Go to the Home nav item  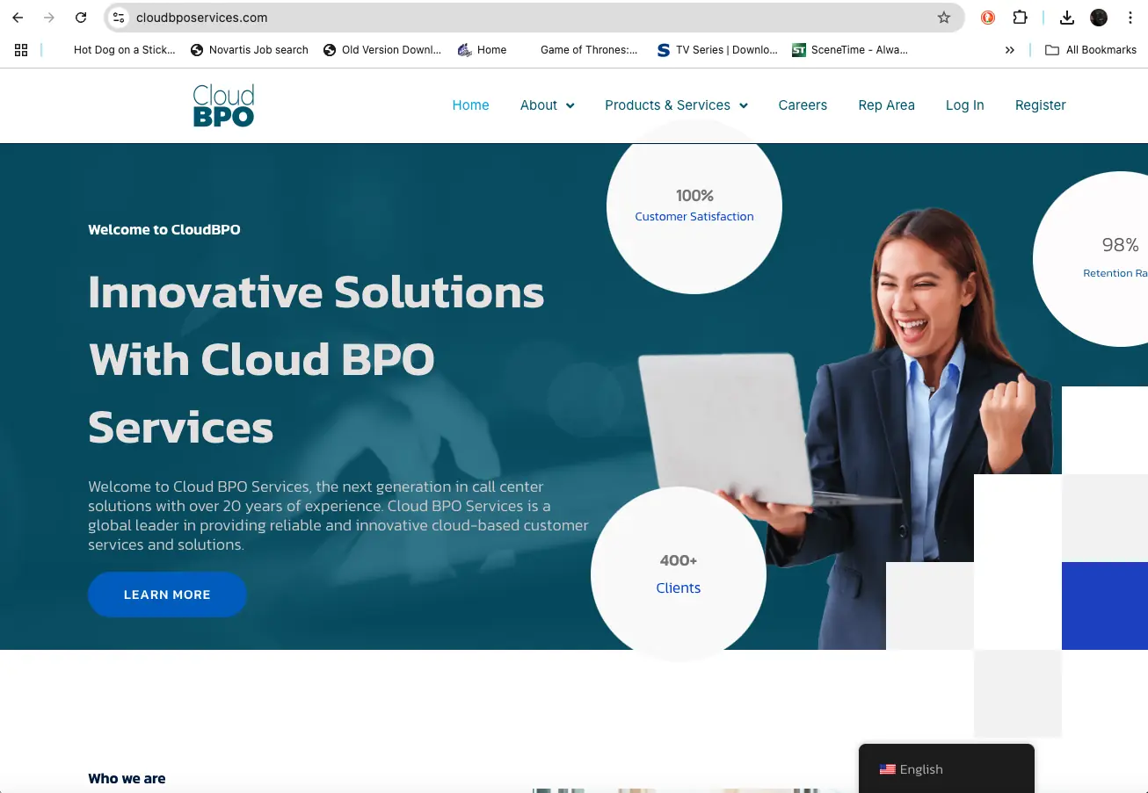(470, 105)
